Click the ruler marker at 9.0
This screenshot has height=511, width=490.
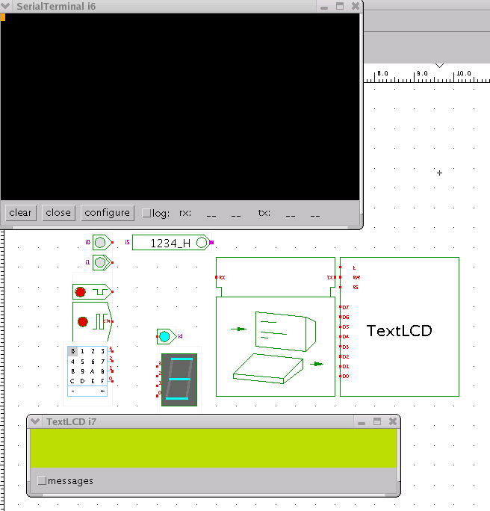[422, 74]
